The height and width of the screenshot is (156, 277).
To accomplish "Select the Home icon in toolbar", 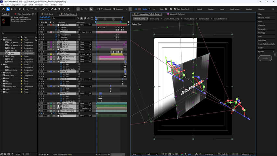I will click(3, 9).
